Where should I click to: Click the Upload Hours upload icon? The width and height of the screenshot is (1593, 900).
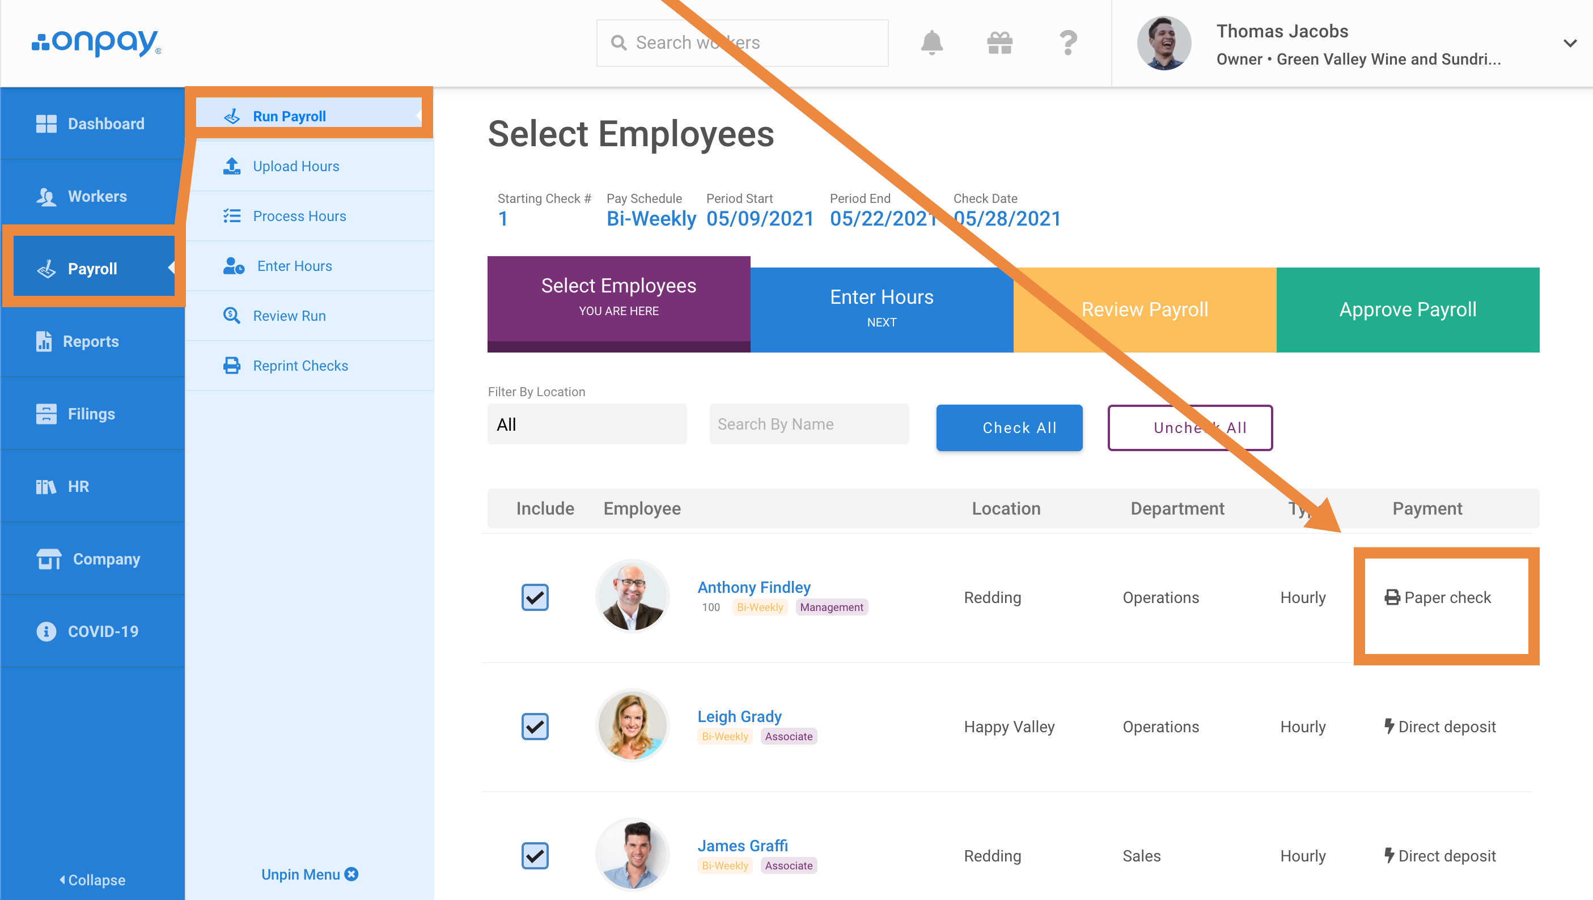[x=231, y=165]
